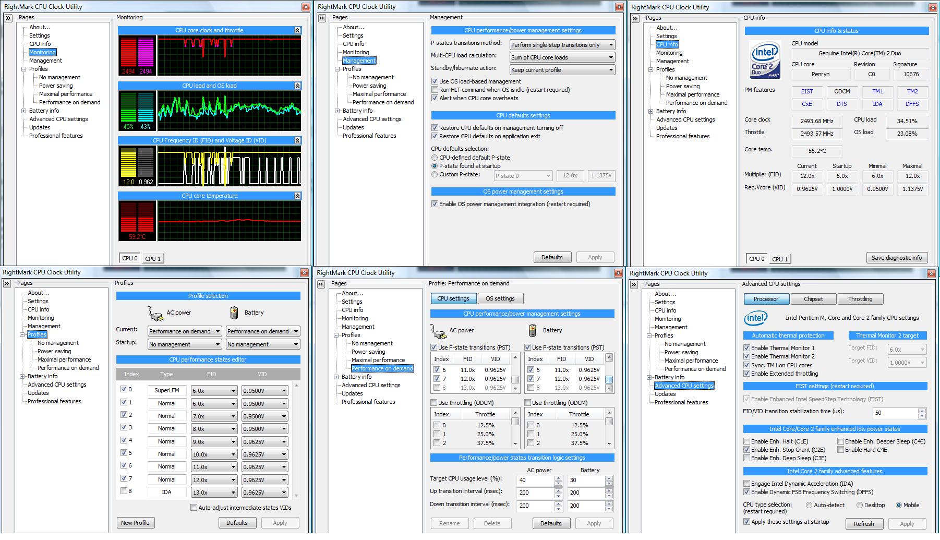The height and width of the screenshot is (540, 940).
Task: Enable Run HLT command when OS is idle
Action: click(435, 90)
